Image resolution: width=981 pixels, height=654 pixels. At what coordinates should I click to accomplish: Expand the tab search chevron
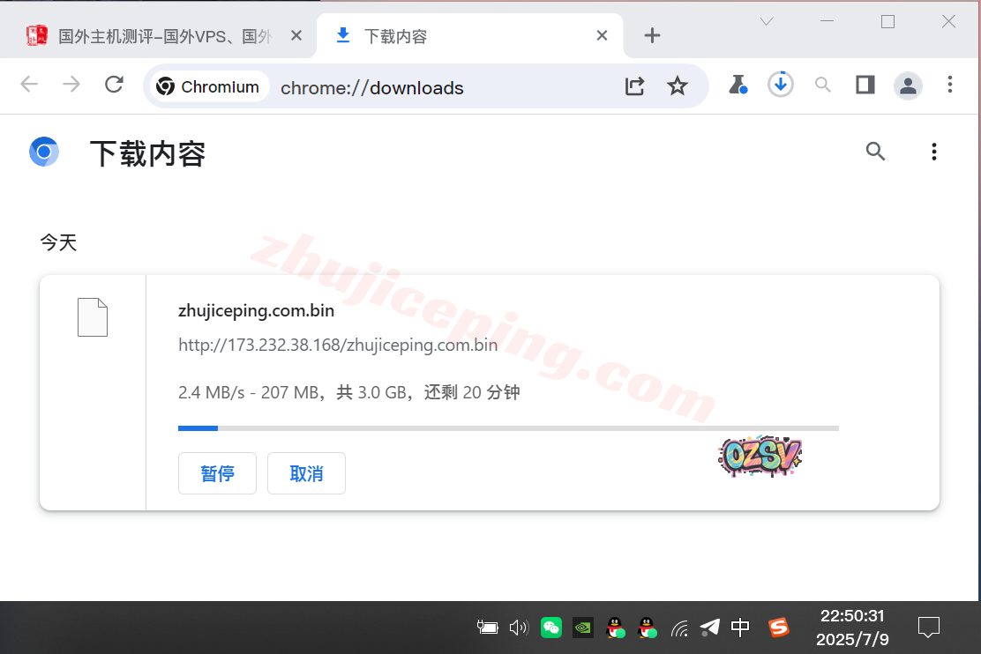coord(767,22)
